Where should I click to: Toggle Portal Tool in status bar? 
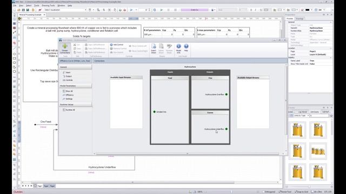click(285, 192)
